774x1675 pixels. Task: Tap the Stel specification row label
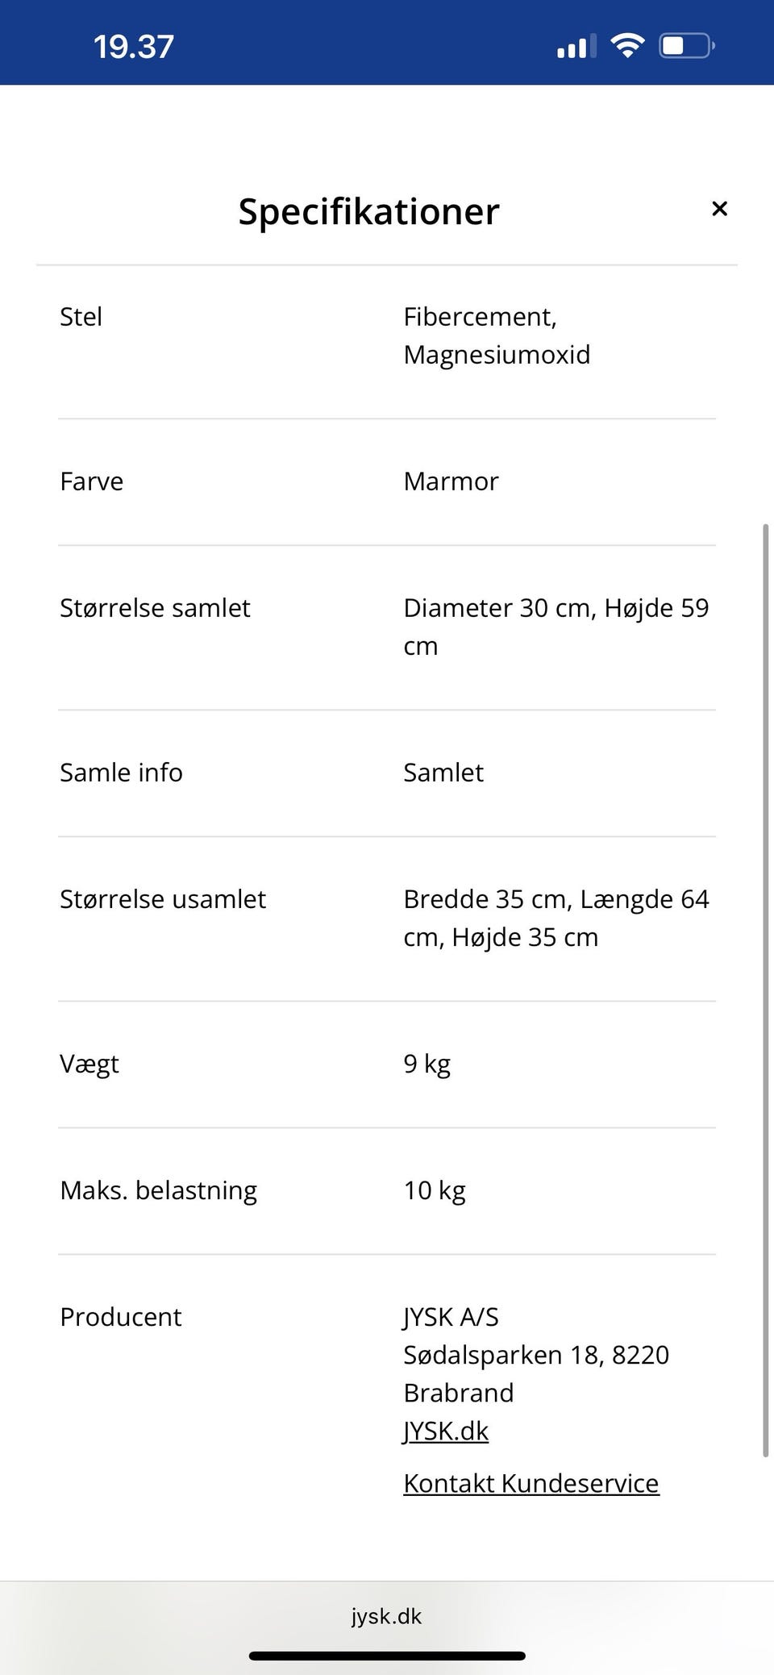(81, 316)
